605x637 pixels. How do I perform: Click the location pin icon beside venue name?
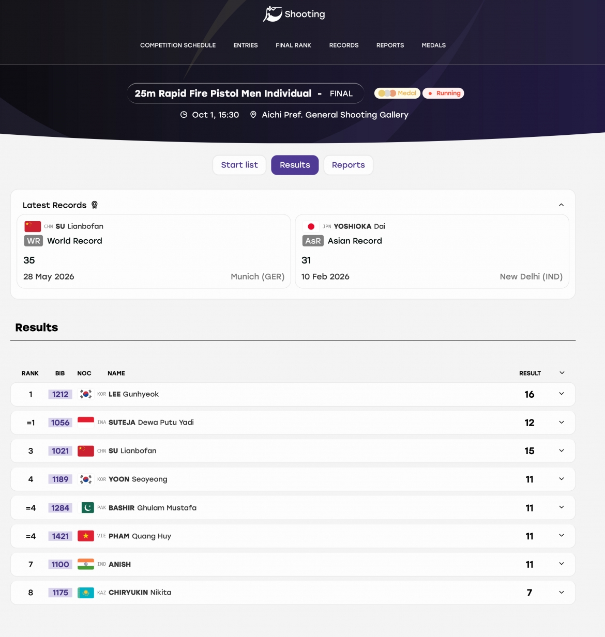pyautogui.click(x=253, y=115)
